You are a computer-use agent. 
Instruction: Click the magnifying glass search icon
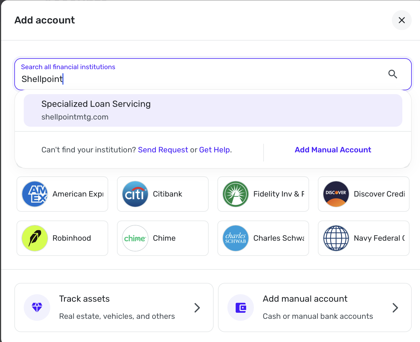[392, 74]
